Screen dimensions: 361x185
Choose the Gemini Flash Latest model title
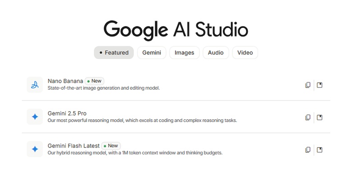pos(73,146)
